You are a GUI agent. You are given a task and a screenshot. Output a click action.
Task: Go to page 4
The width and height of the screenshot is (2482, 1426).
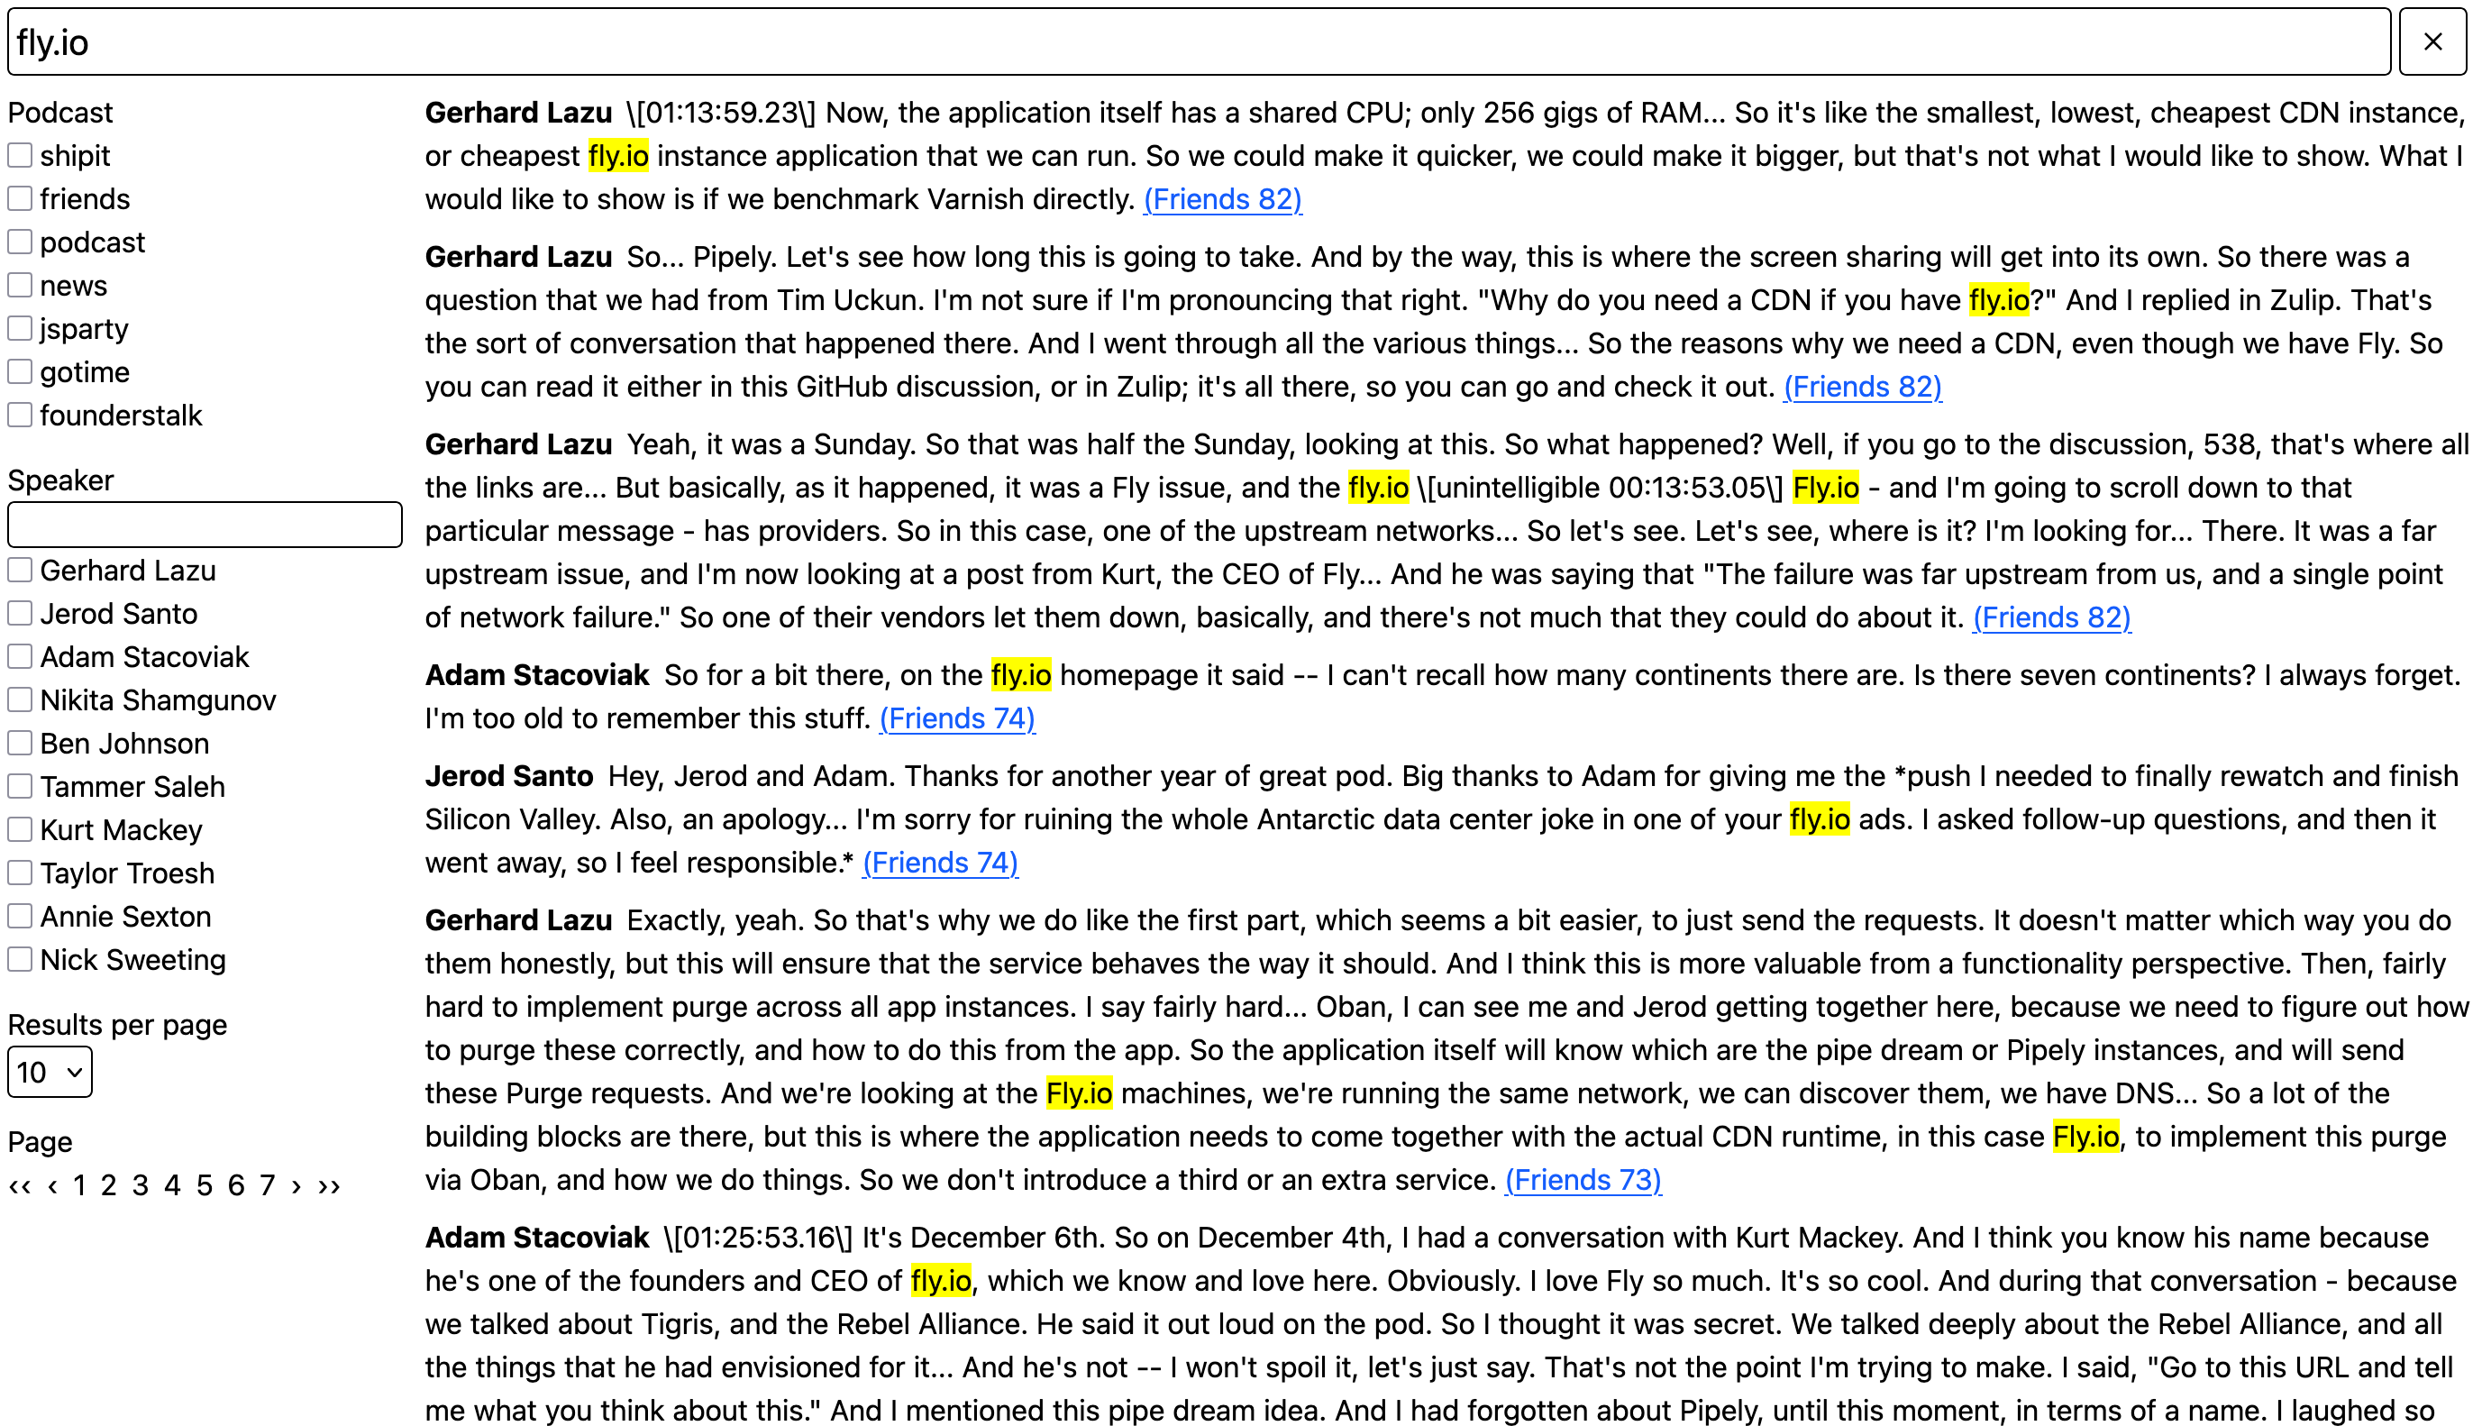tap(172, 1186)
